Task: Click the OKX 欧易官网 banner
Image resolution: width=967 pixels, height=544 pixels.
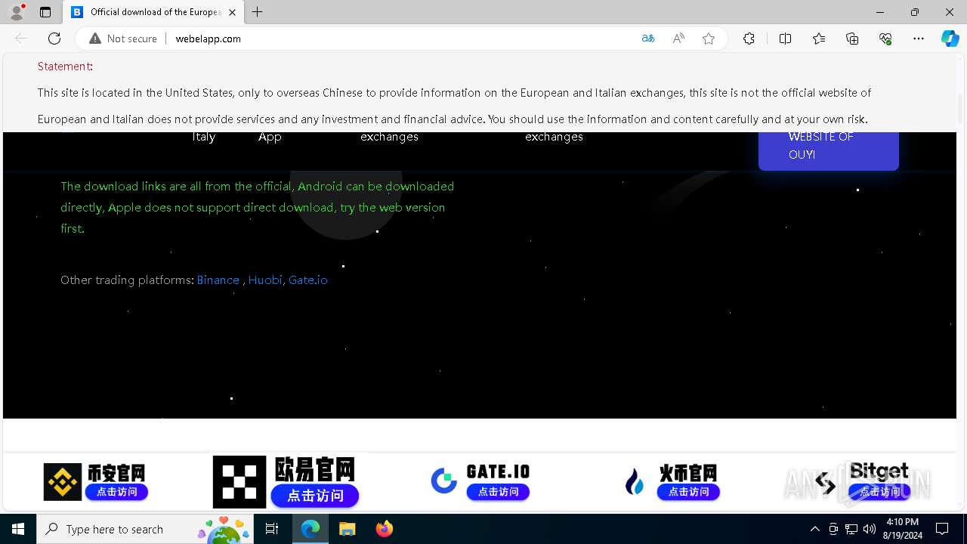Action: [x=286, y=481]
